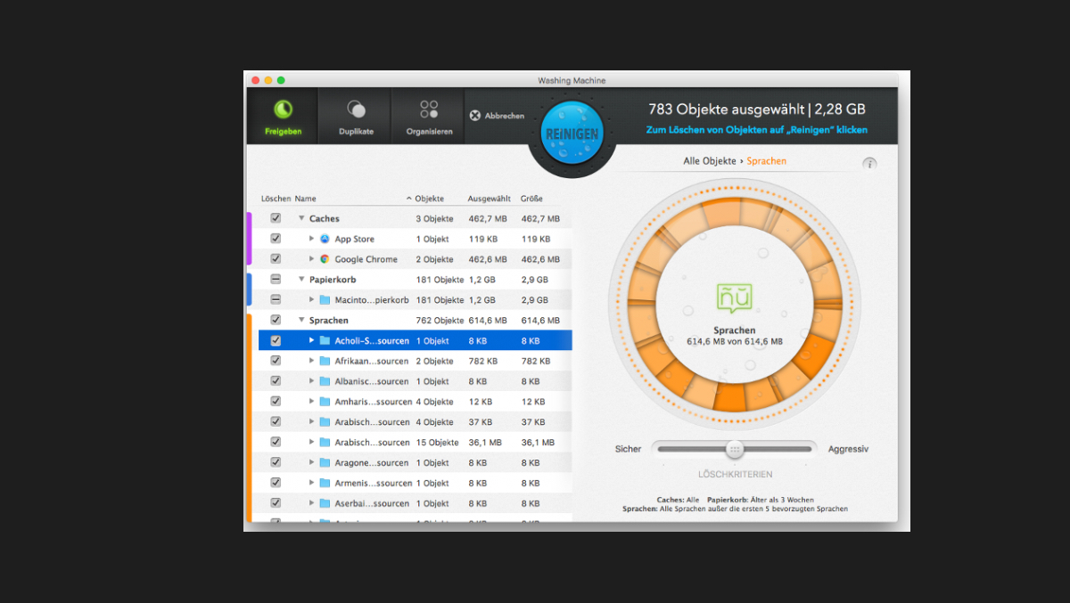Expand the Google Chrome cache row
This screenshot has height=603, width=1070.
[311, 259]
